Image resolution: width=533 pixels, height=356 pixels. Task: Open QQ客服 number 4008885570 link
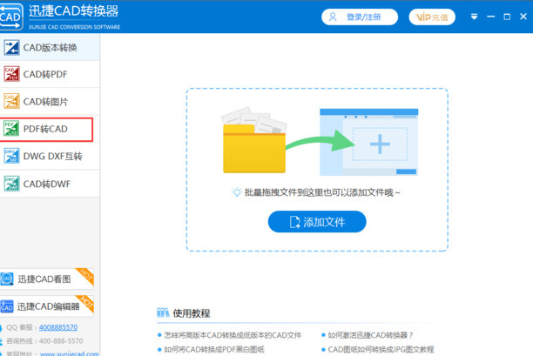tap(58, 327)
